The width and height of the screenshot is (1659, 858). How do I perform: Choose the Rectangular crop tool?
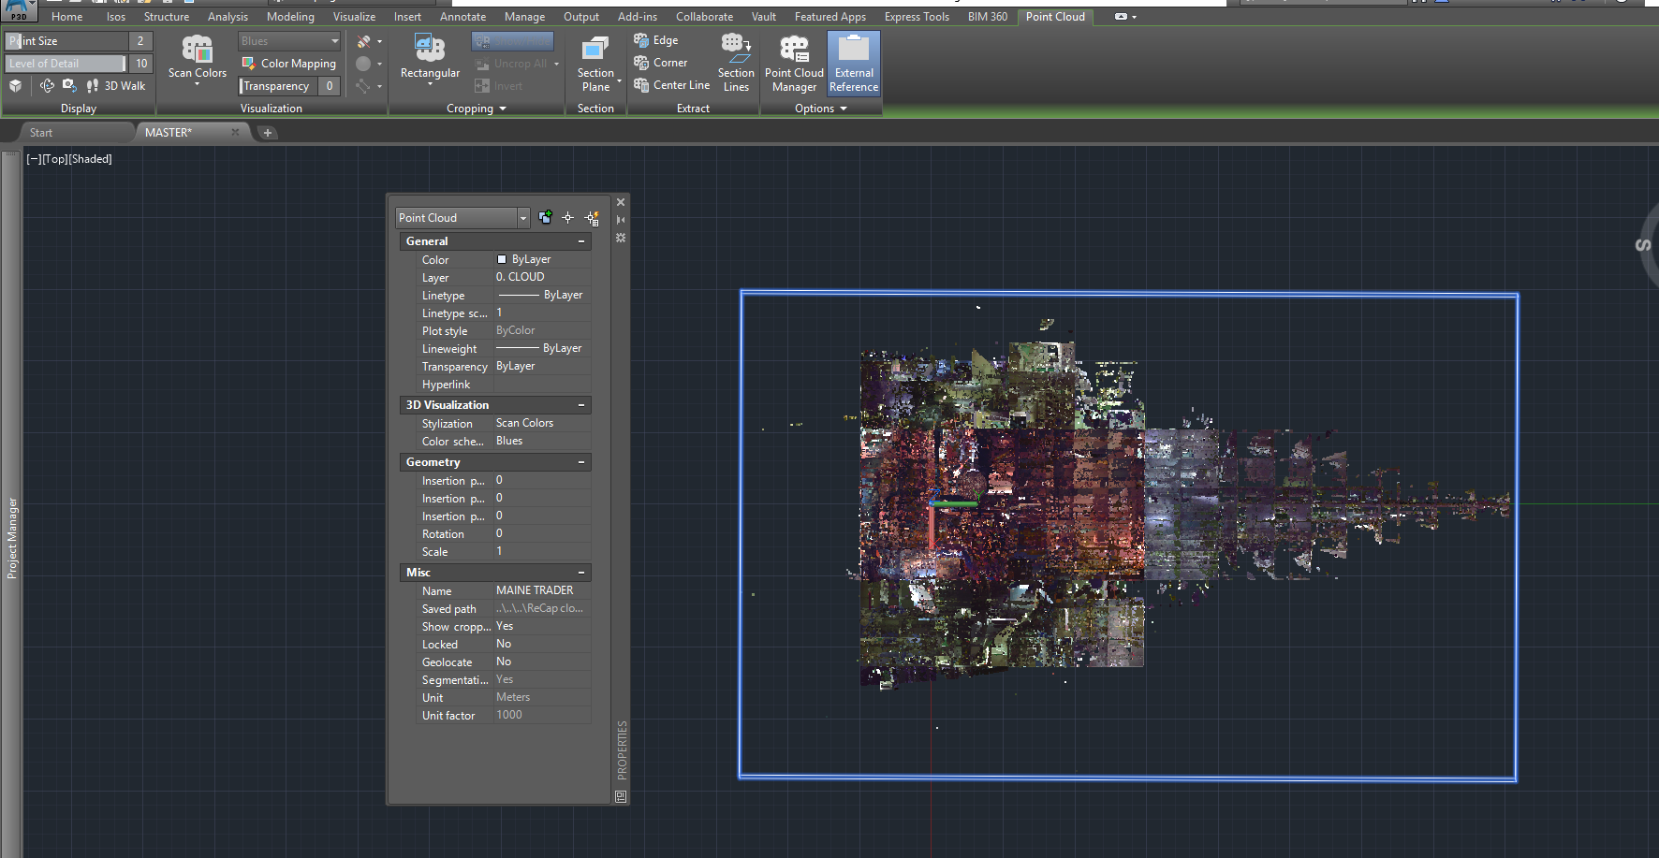click(430, 59)
